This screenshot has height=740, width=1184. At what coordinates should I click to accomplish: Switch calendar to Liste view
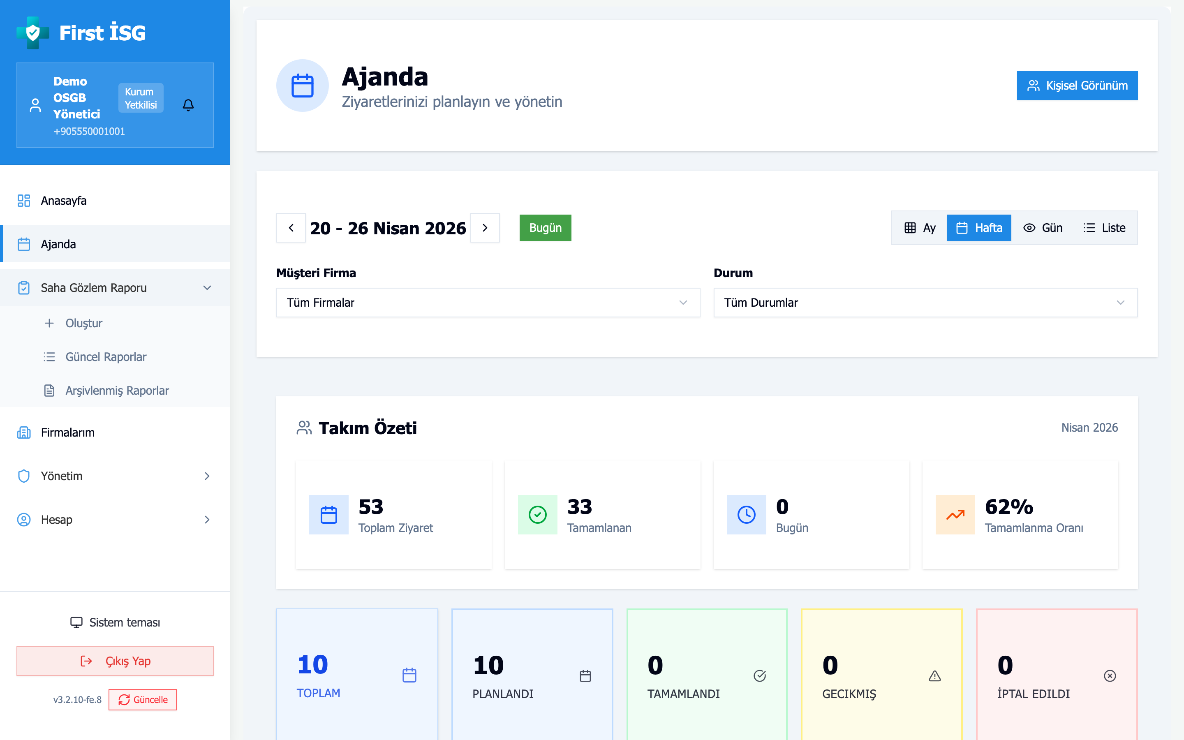tap(1104, 228)
